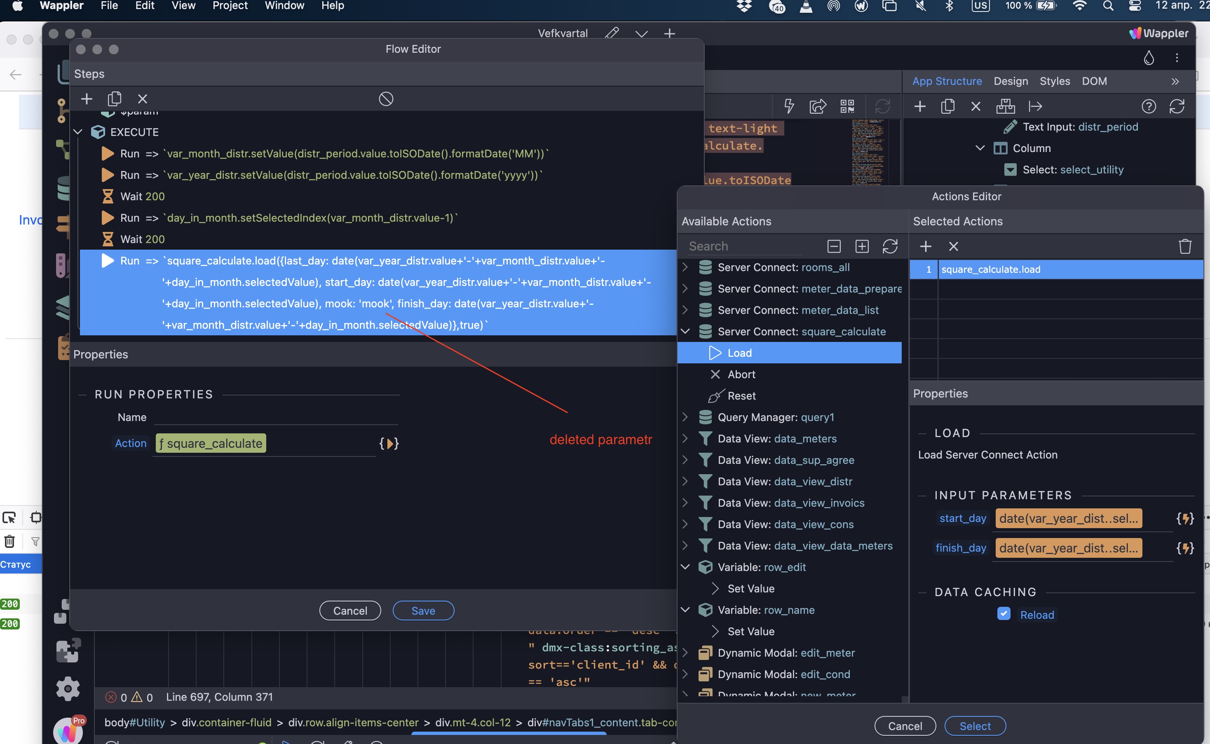This screenshot has height=744, width=1210.
Task: Expand all actions with the plus icon
Action: point(862,246)
